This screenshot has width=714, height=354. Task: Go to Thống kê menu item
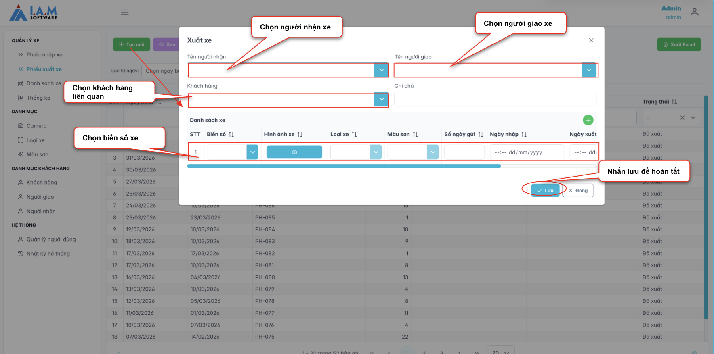point(38,98)
